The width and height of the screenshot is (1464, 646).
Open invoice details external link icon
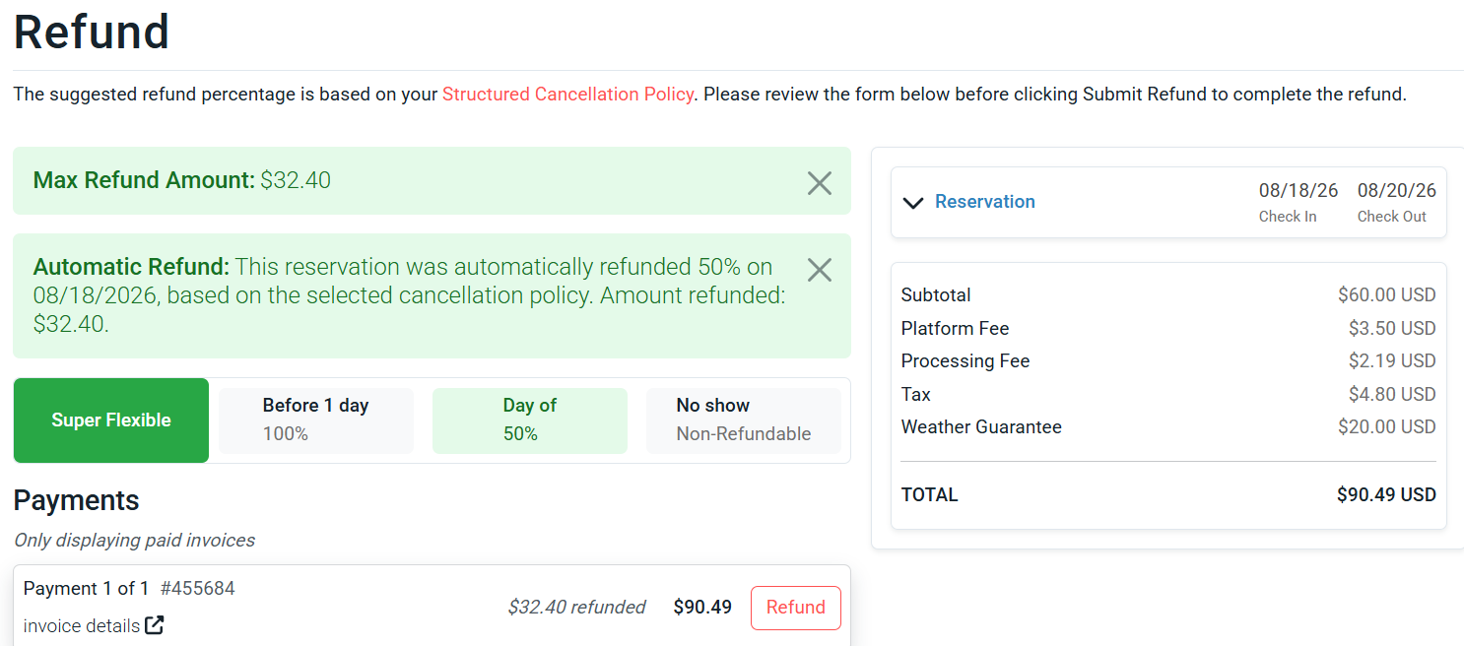coord(155,625)
